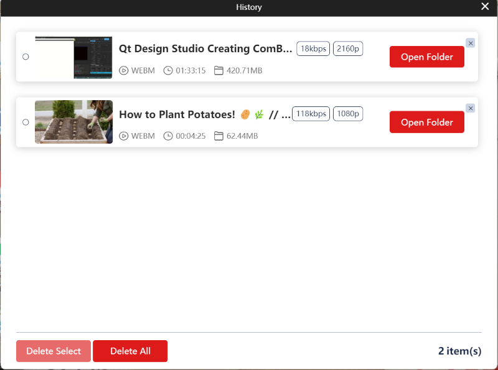Click the folder icon next to 420.71MB
The height and width of the screenshot is (370, 498).
[218, 70]
